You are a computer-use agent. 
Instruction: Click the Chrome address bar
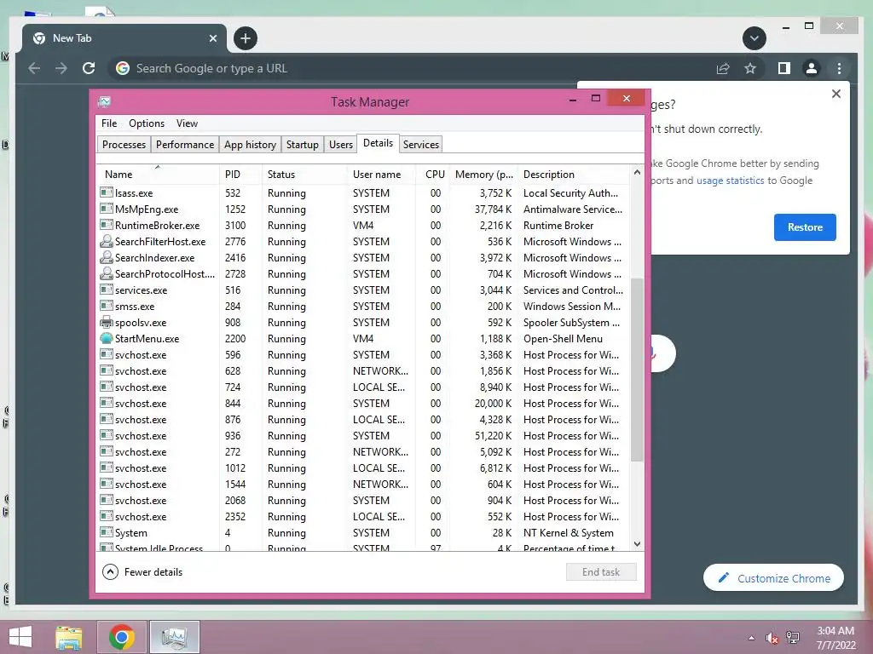tap(410, 68)
